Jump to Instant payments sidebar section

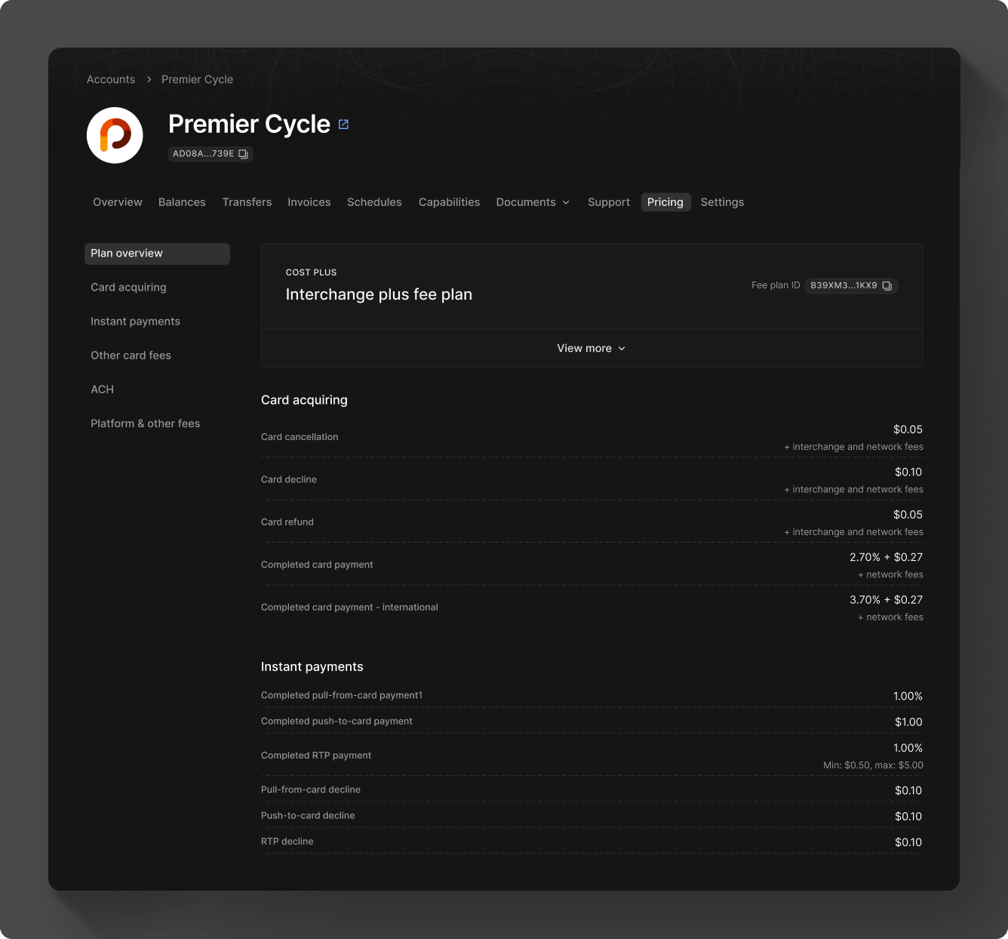[135, 322]
